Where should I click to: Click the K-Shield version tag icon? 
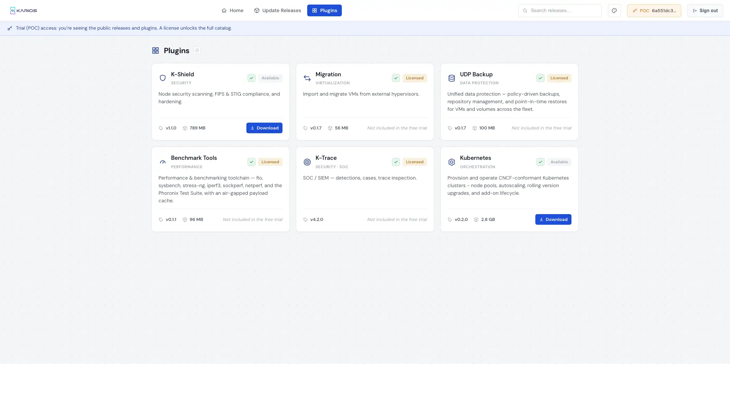pos(161,128)
